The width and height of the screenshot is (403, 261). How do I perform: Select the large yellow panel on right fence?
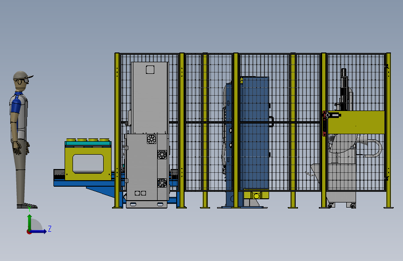[x=356, y=122]
